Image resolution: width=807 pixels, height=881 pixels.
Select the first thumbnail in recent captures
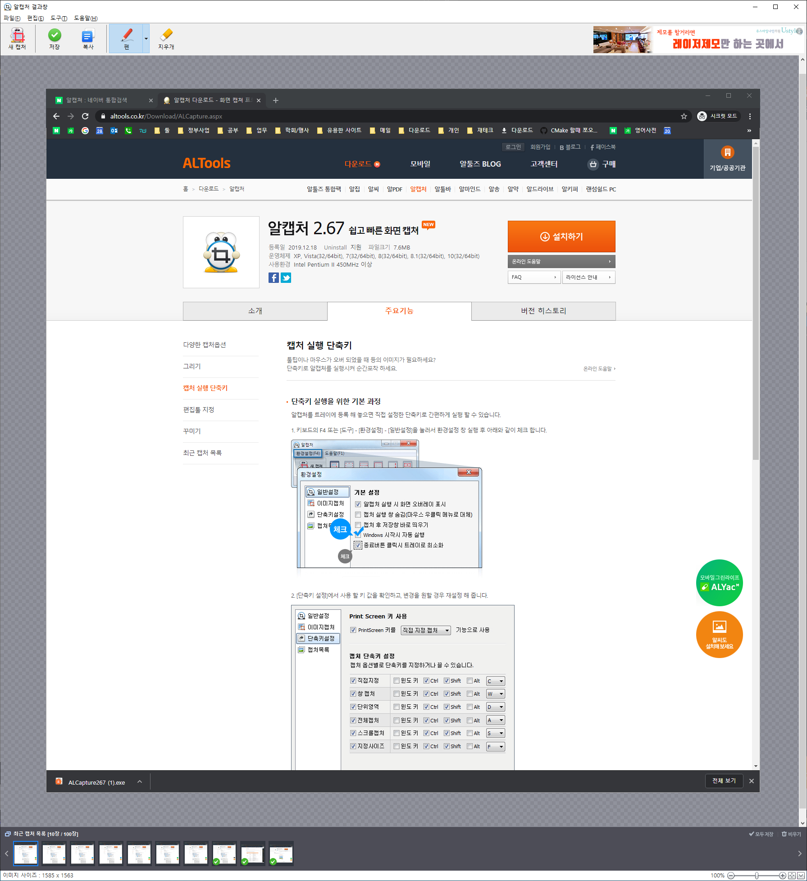(26, 853)
